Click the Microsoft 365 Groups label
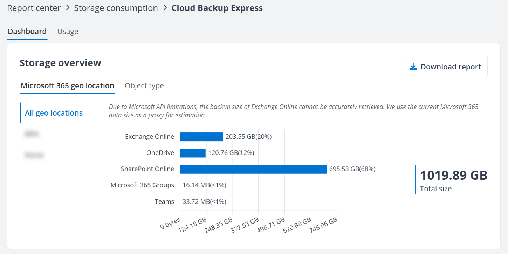The image size is (508, 254). click(x=143, y=185)
